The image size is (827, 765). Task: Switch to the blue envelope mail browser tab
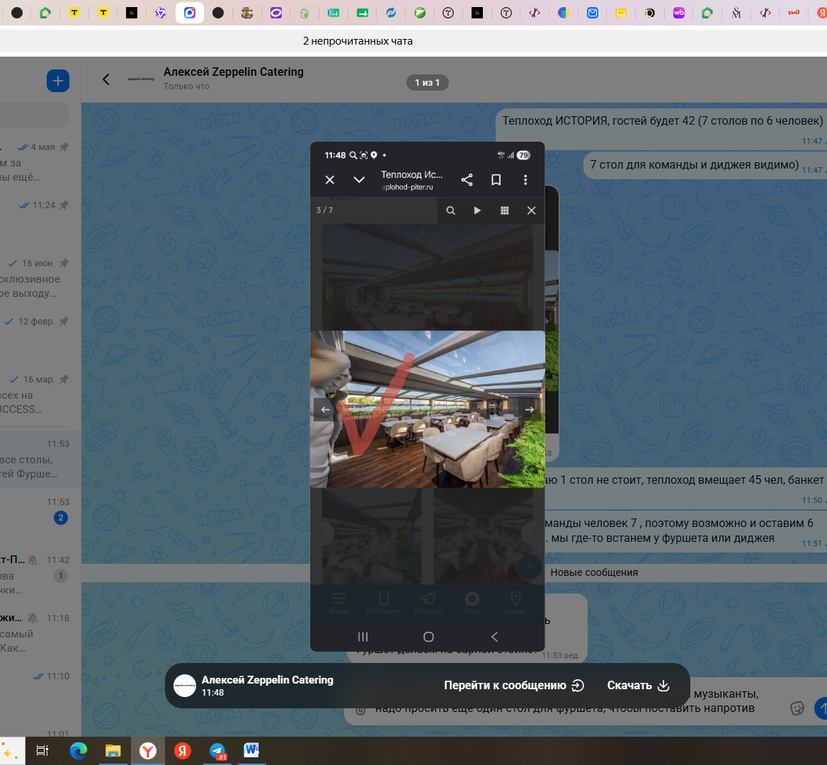(x=593, y=13)
